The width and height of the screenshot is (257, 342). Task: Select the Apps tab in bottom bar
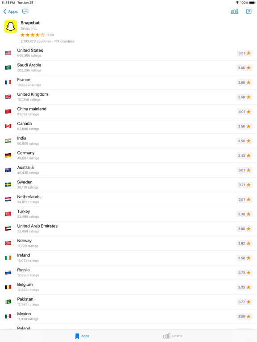pos(82,336)
